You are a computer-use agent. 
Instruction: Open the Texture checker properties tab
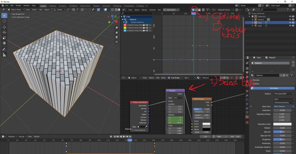(247, 122)
